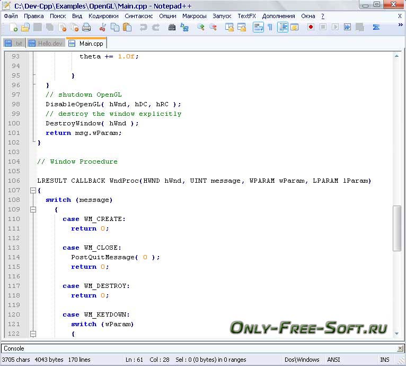Click the INS mode indicator in status bar
The image size is (406, 366).
384,360
